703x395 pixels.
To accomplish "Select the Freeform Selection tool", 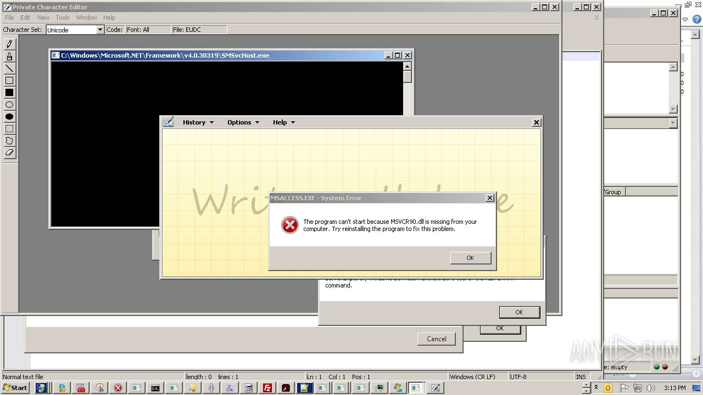I will point(9,141).
